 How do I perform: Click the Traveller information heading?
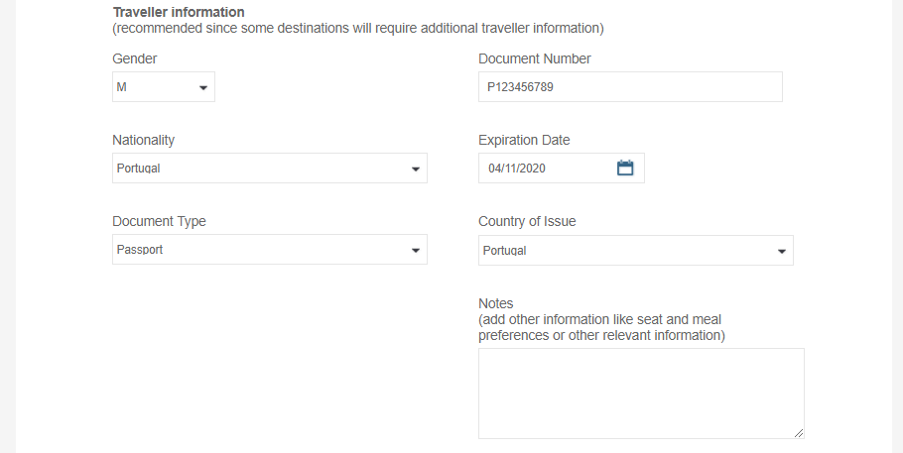179,12
